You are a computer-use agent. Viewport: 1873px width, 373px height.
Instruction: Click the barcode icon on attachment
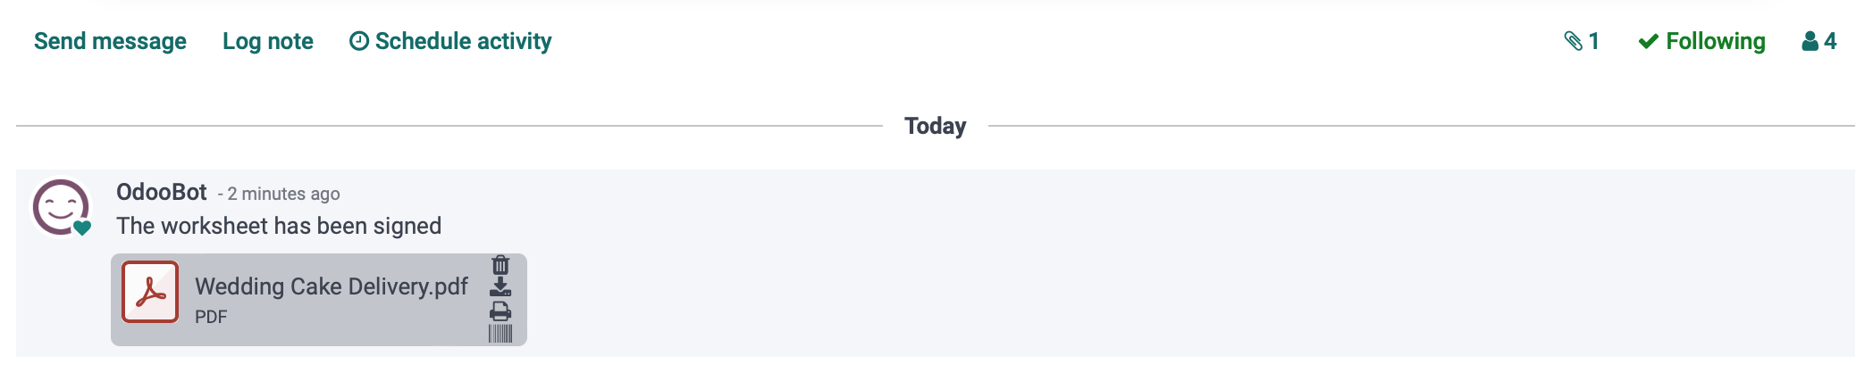click(x=500, y=334)
